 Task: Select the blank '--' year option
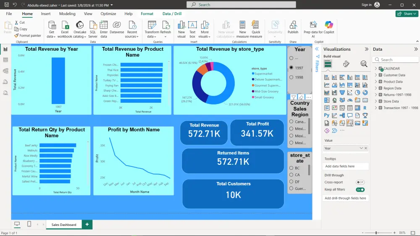291,58
